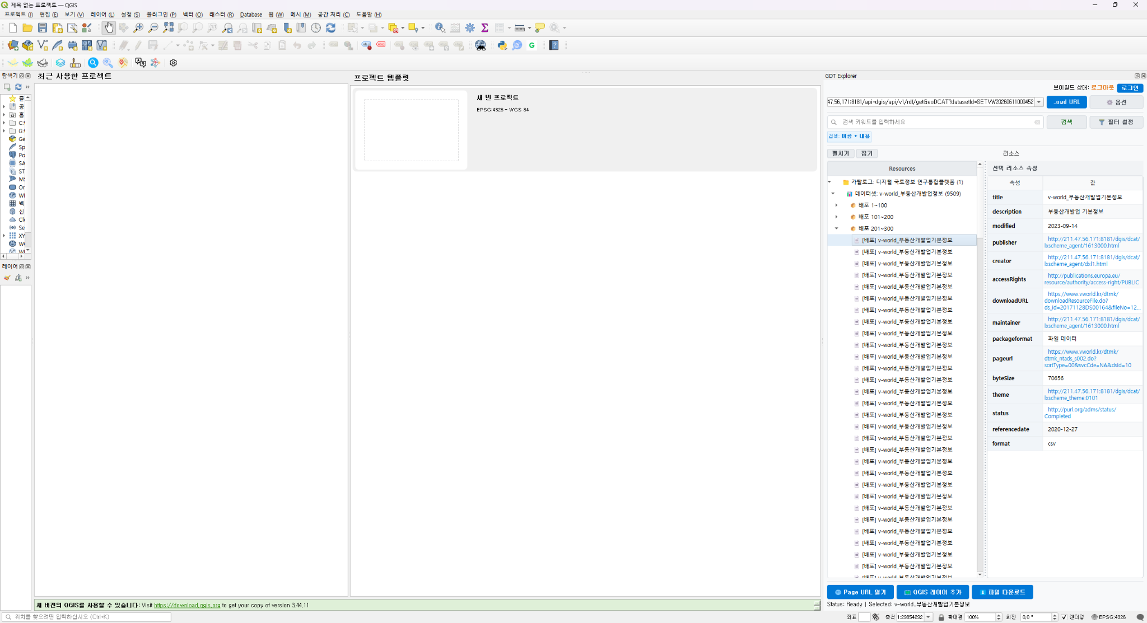
Task: Expand the 배포 101~200 group
Action: click(837, 217)
